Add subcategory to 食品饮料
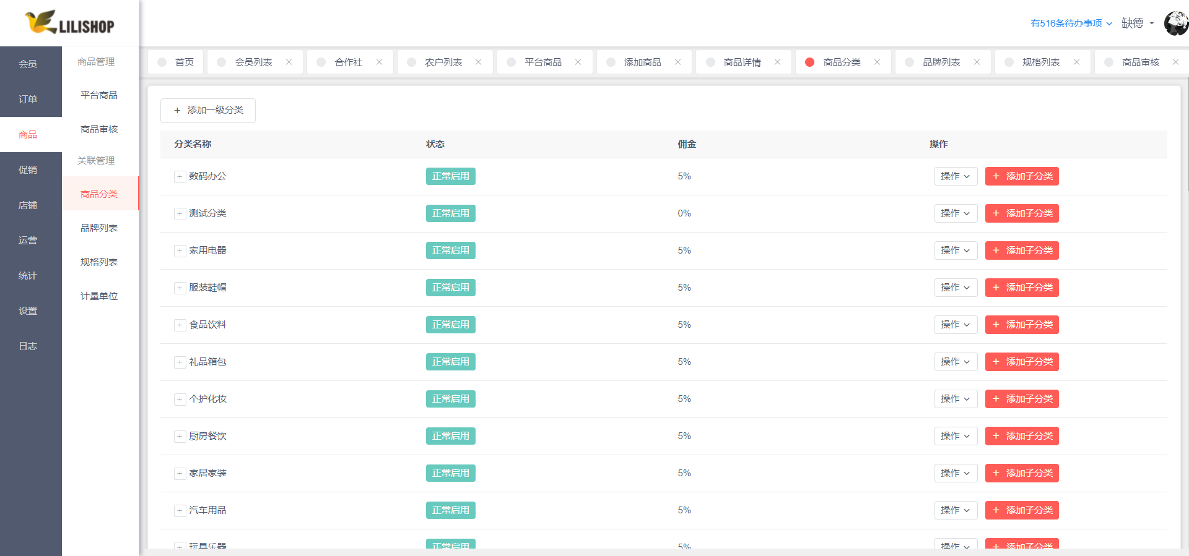The height and width of the screenshot is (556, 1189). click(1022, 325)
